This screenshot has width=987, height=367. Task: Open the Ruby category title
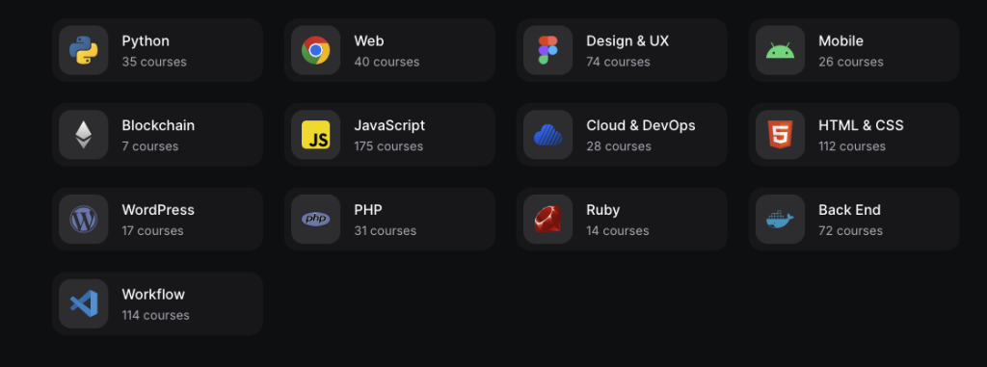(603, 210)
